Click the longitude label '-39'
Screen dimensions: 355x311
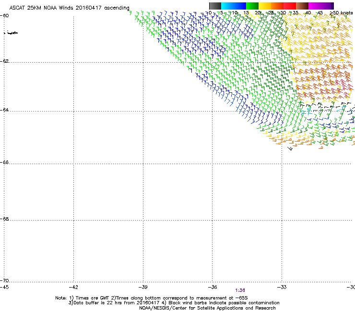click(x=143, y=287)
